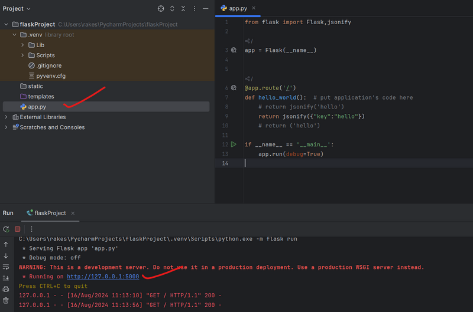The image size is (473, 312).
Task: Open the http://127.0.0.1:5000 link
Action: click(103, 276)
